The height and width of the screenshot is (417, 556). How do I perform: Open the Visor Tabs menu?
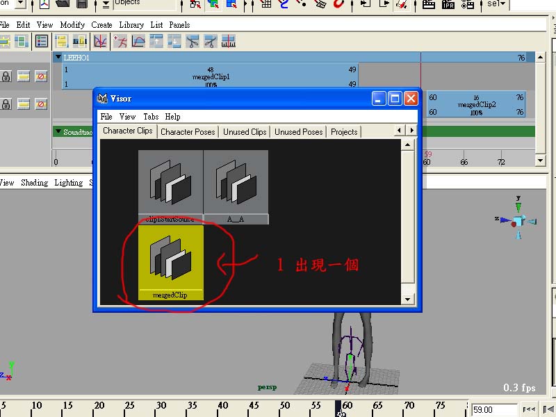click(x=151, y=117)
